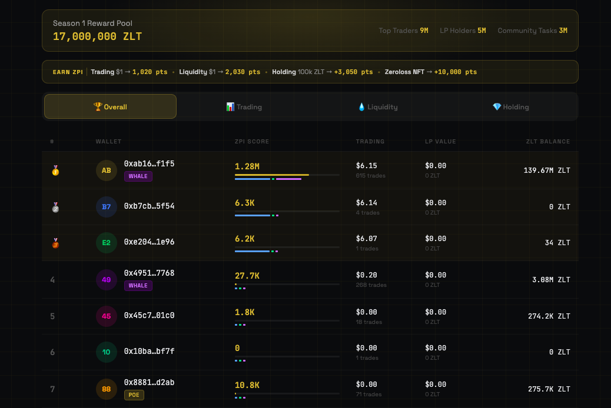Click the gold medal beside rank 1
The height and width of the screenshot is (408, 611).
coord(54,170)
